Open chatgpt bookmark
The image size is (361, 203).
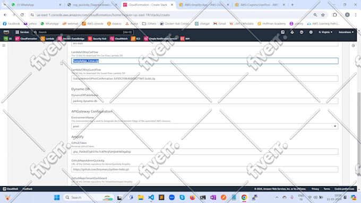pyautogui.click(x=202, y=24)
